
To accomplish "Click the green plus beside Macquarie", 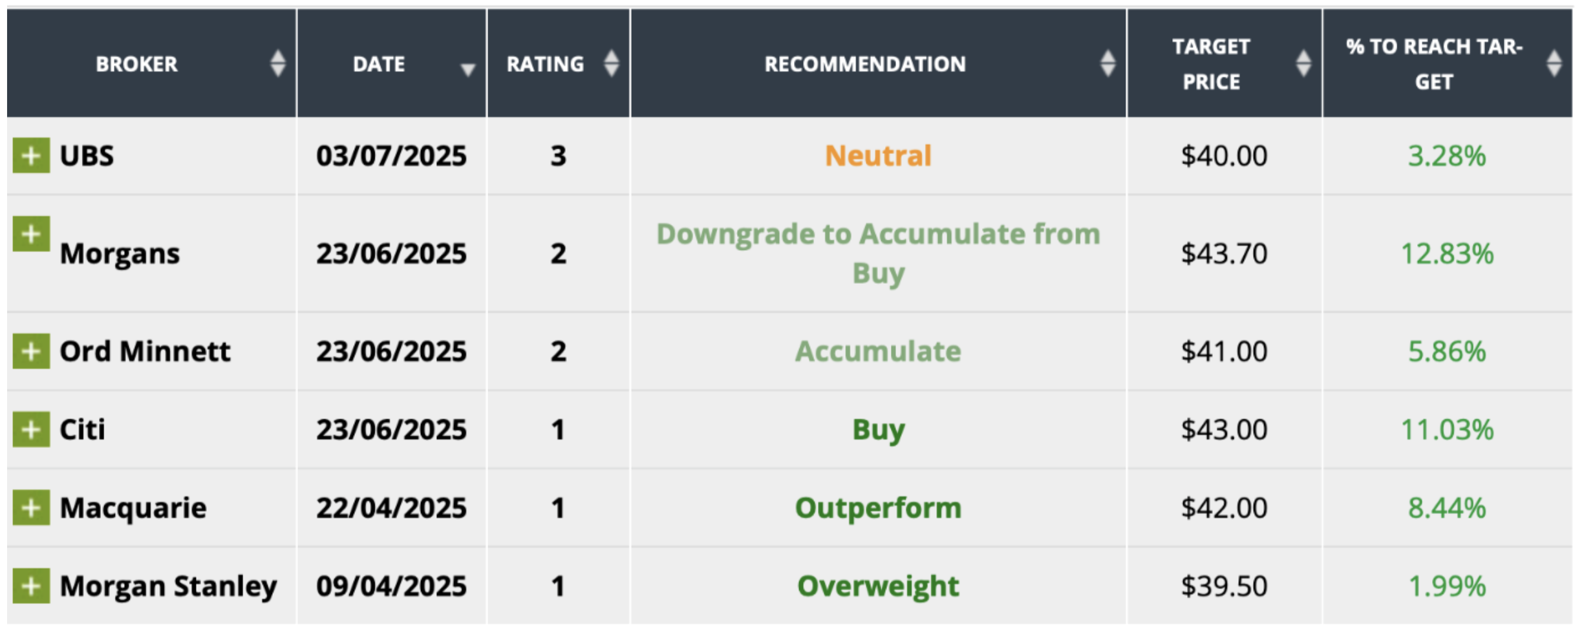I will (31, 507).
